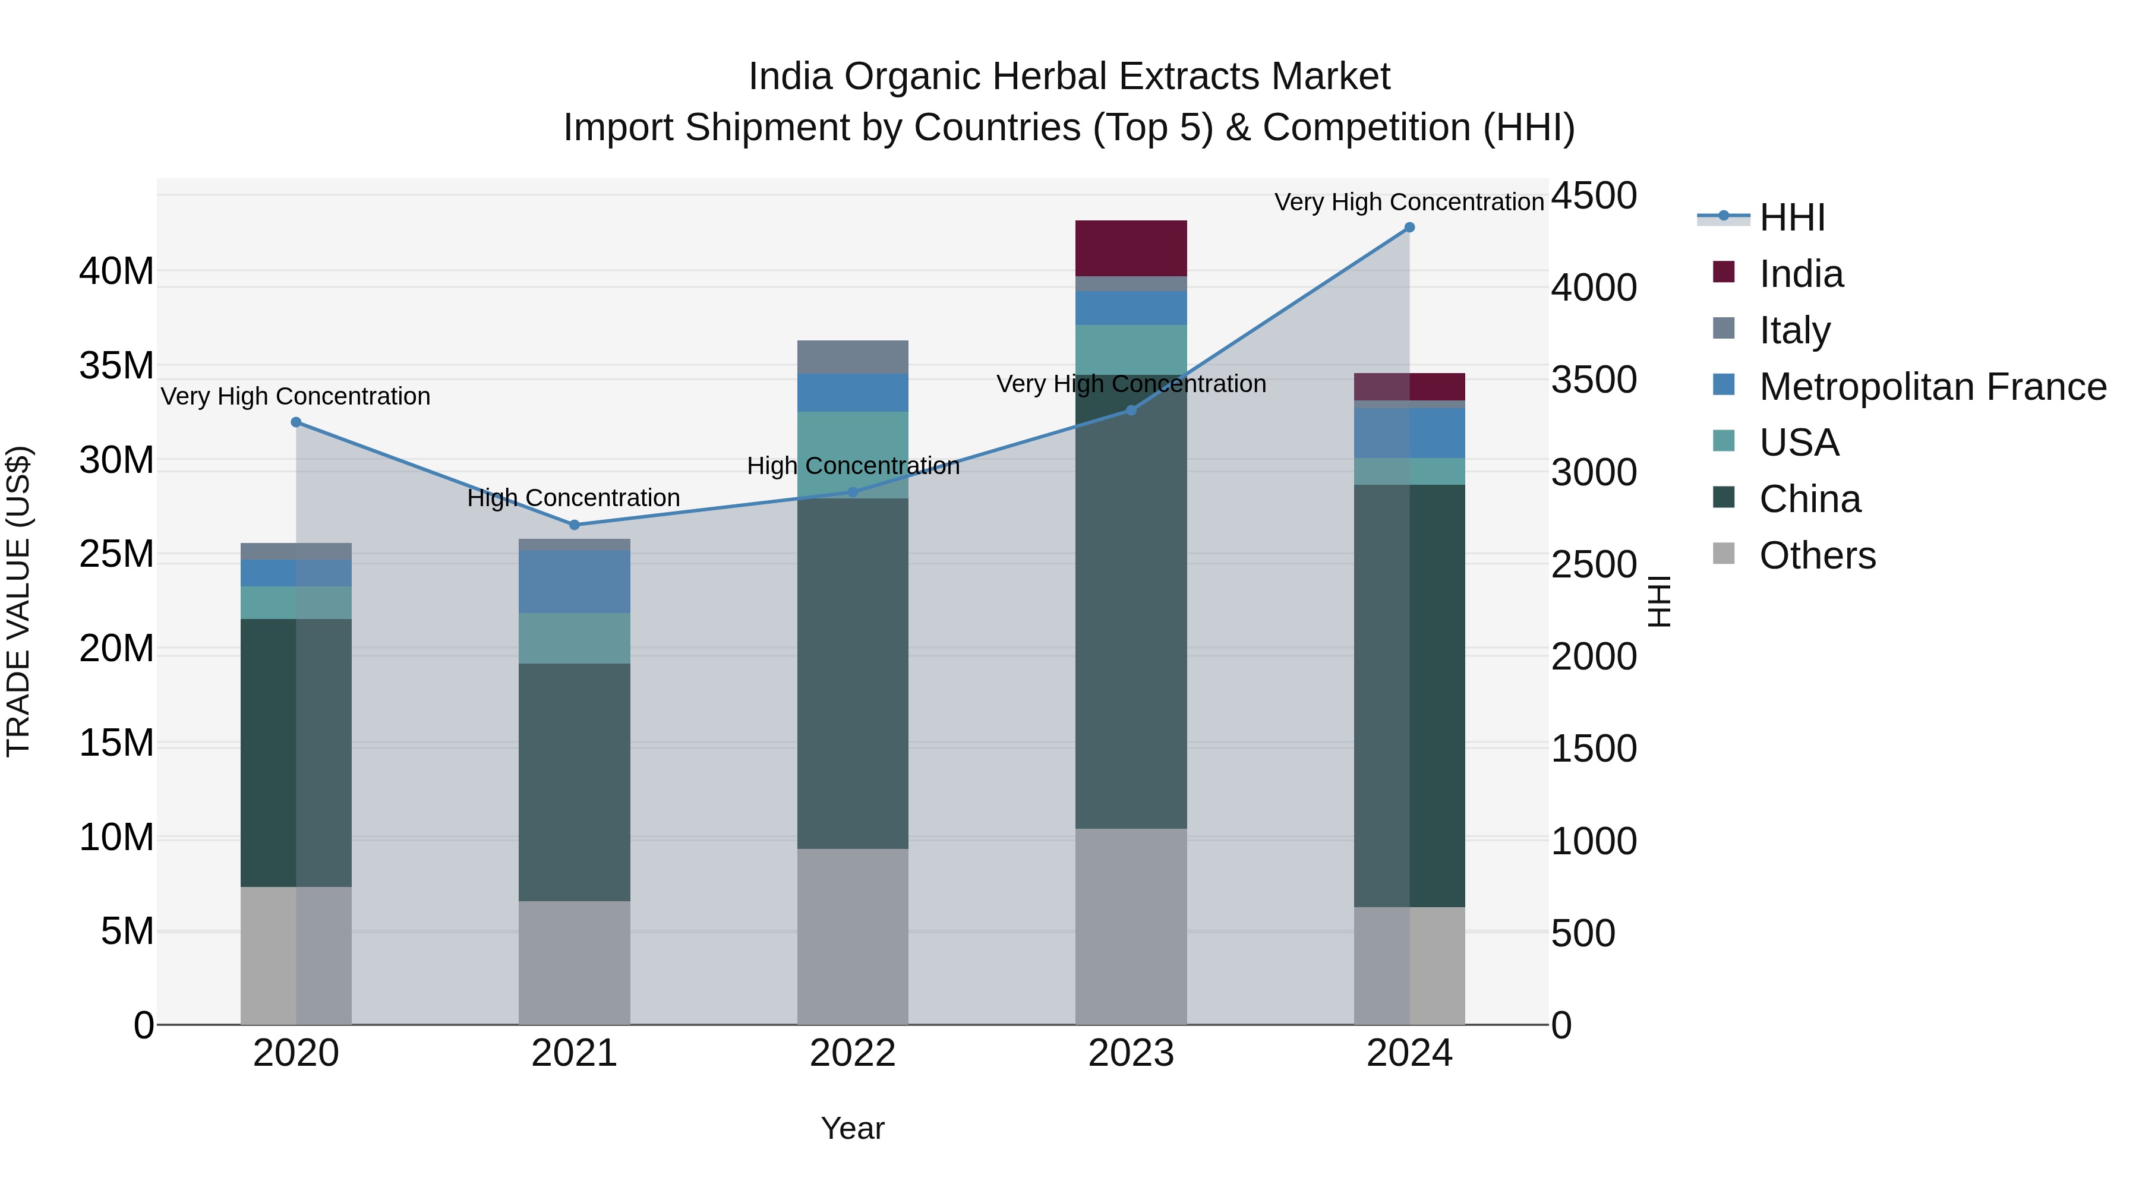The width and height of the screenshot is (2139, 1203).
Task: Toggle the HHI legend entry
Action: point(1761,217)
